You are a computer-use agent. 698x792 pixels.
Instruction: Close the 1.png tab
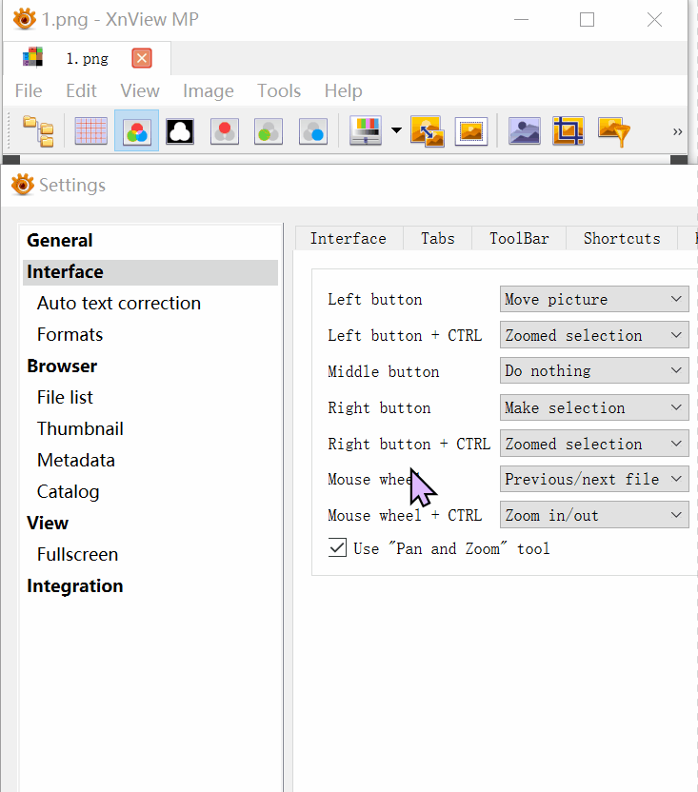pos(142,59)
